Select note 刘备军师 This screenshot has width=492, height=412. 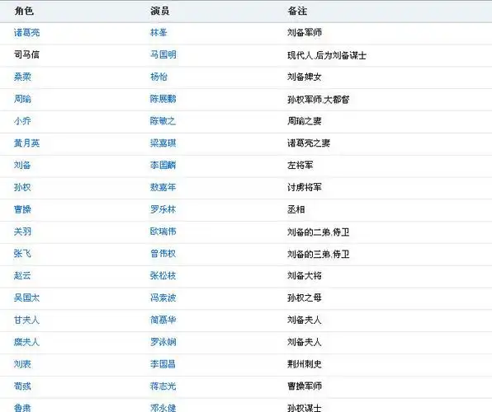[305, 33]
